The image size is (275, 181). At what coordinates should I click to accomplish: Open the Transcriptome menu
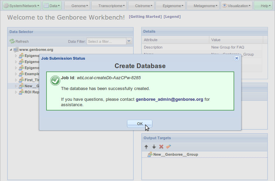point(109,6)
